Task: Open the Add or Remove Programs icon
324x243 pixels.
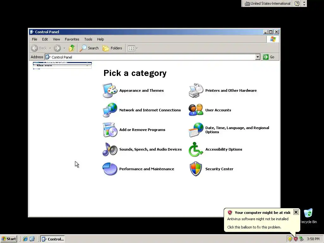Action: (x=110, y=129)
